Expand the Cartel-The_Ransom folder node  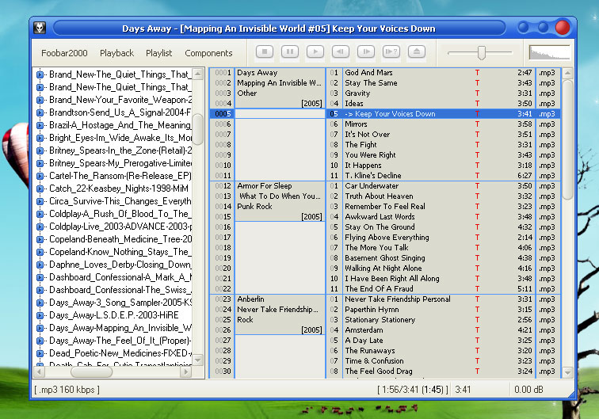point(40,176)
